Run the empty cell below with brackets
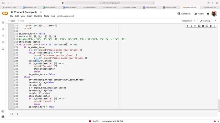The height and width of the screenshot is (123, 220). (11, 114)
